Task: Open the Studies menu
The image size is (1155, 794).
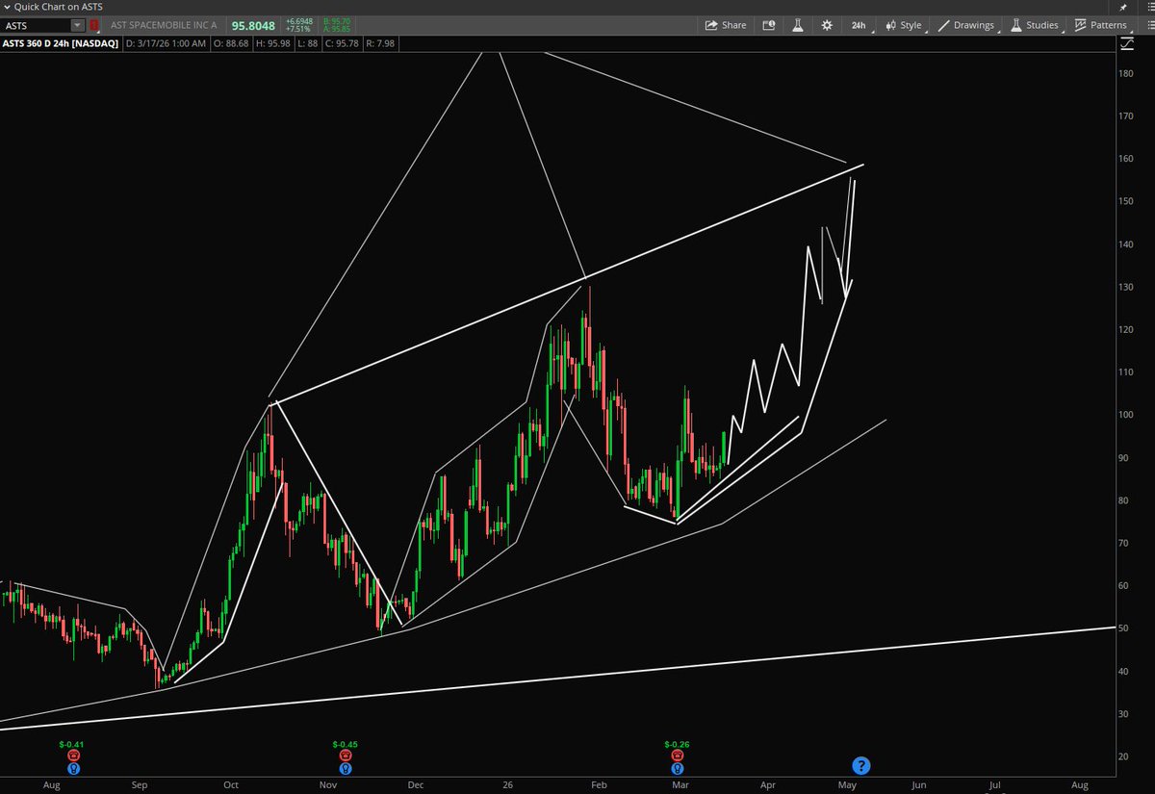Action: tap(1036, 25)
